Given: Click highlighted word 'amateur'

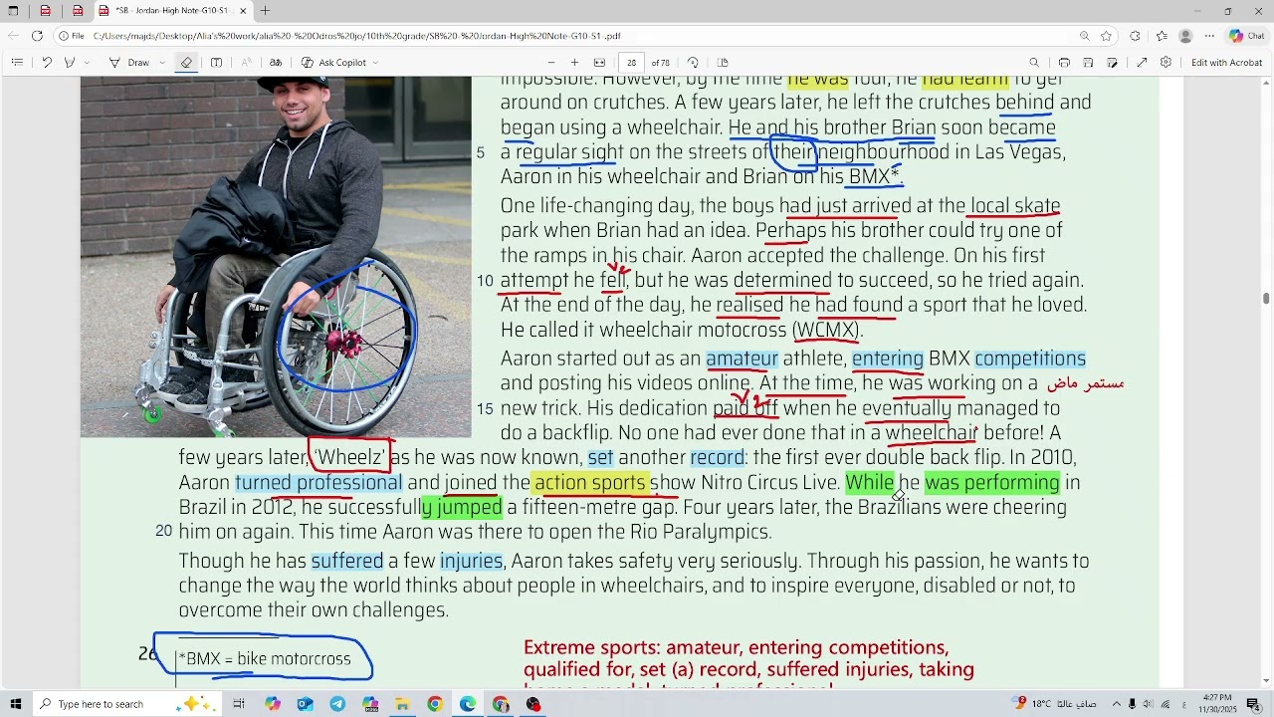Looking at the screenshot, I should pos(743,358).
